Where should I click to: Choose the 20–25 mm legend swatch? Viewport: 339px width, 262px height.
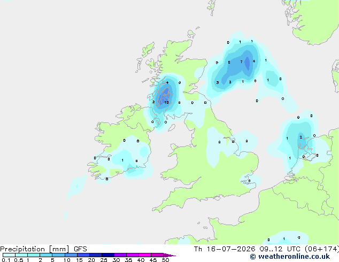coord(96,255)
